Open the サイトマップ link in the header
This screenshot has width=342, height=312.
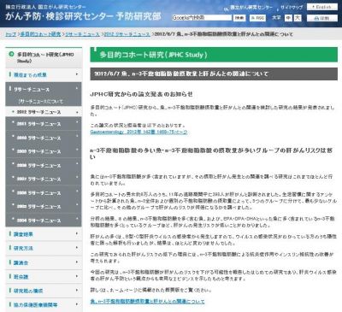coord(292,8)
